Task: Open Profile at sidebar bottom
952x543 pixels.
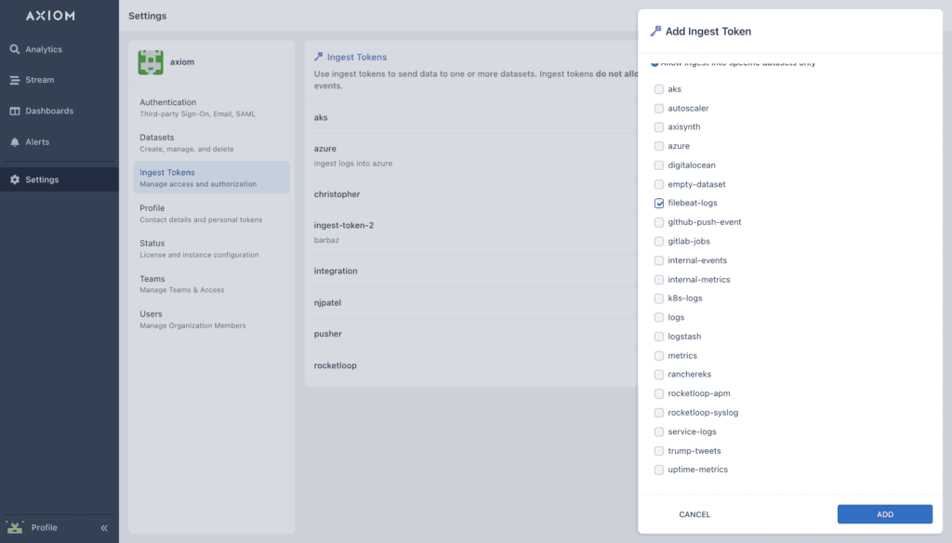Action: click(x=45, y=527)
